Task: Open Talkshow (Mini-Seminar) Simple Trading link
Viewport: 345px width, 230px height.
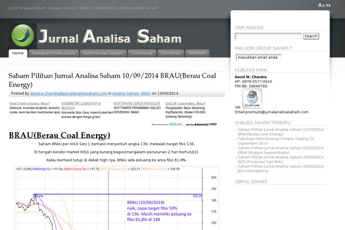Action: coord(276,141)
